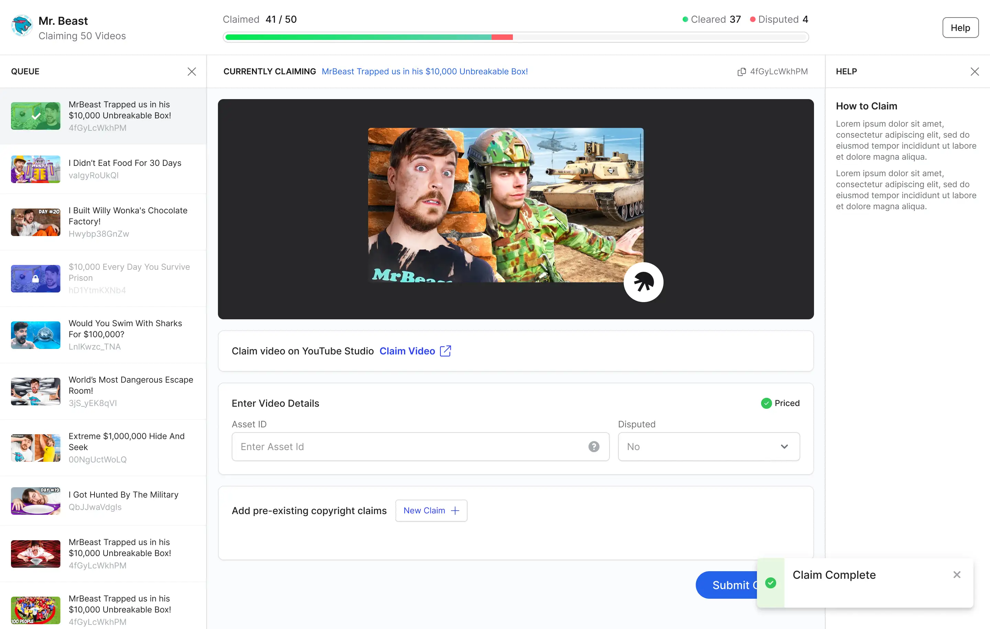
Task: Click the video ID LnlKwzc_TNA
Action: (x=95, y=347)
